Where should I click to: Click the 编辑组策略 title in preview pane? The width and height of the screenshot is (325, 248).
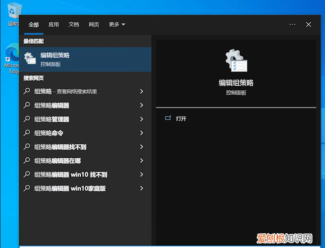[236, 83]
